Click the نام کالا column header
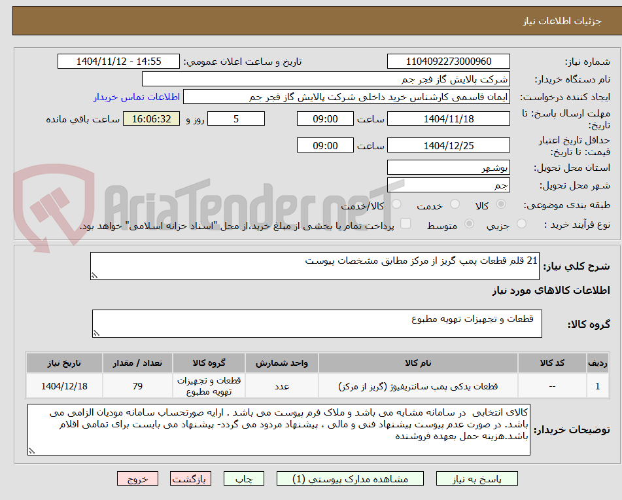622x500 pixels. tap(418, 363)
